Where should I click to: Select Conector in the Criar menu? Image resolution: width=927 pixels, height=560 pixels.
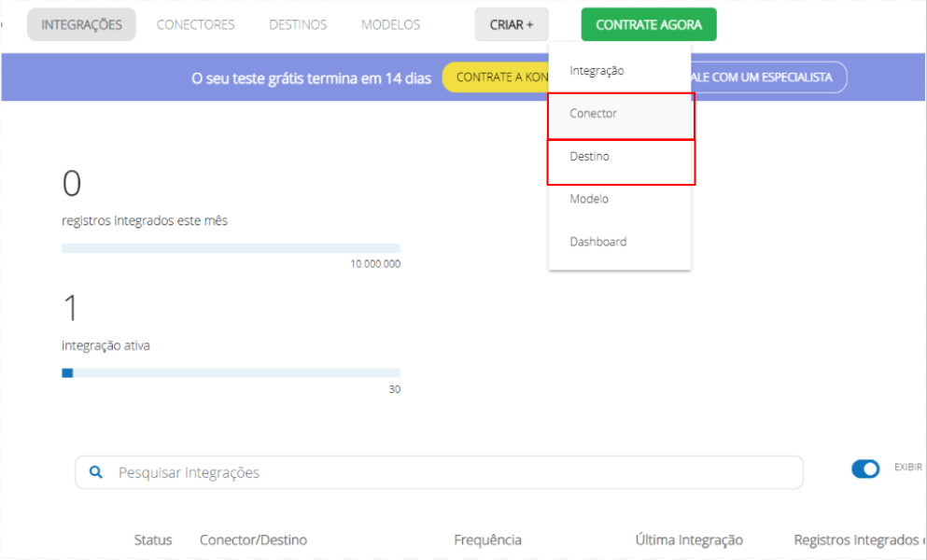(x=594, y=114)
